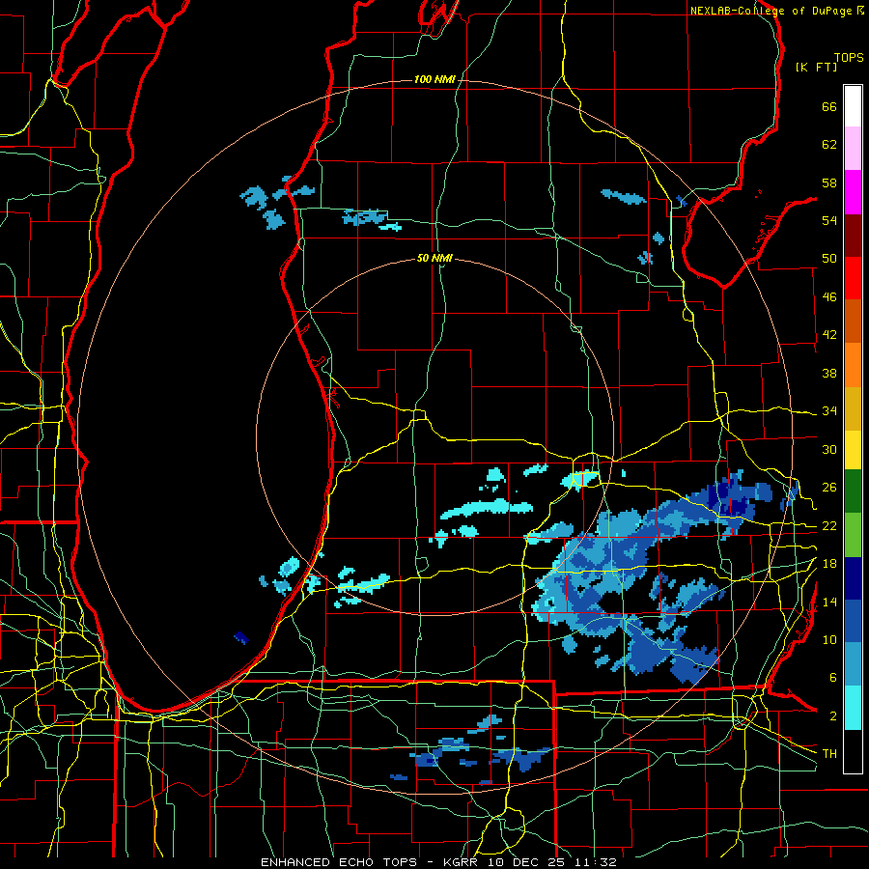
Task: Click the ENHANCED ECHO TOPS caption text
Action: tap(341, 862)
